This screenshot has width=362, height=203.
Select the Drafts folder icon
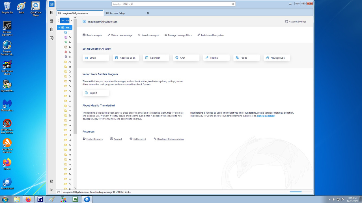tap(66, 37)
